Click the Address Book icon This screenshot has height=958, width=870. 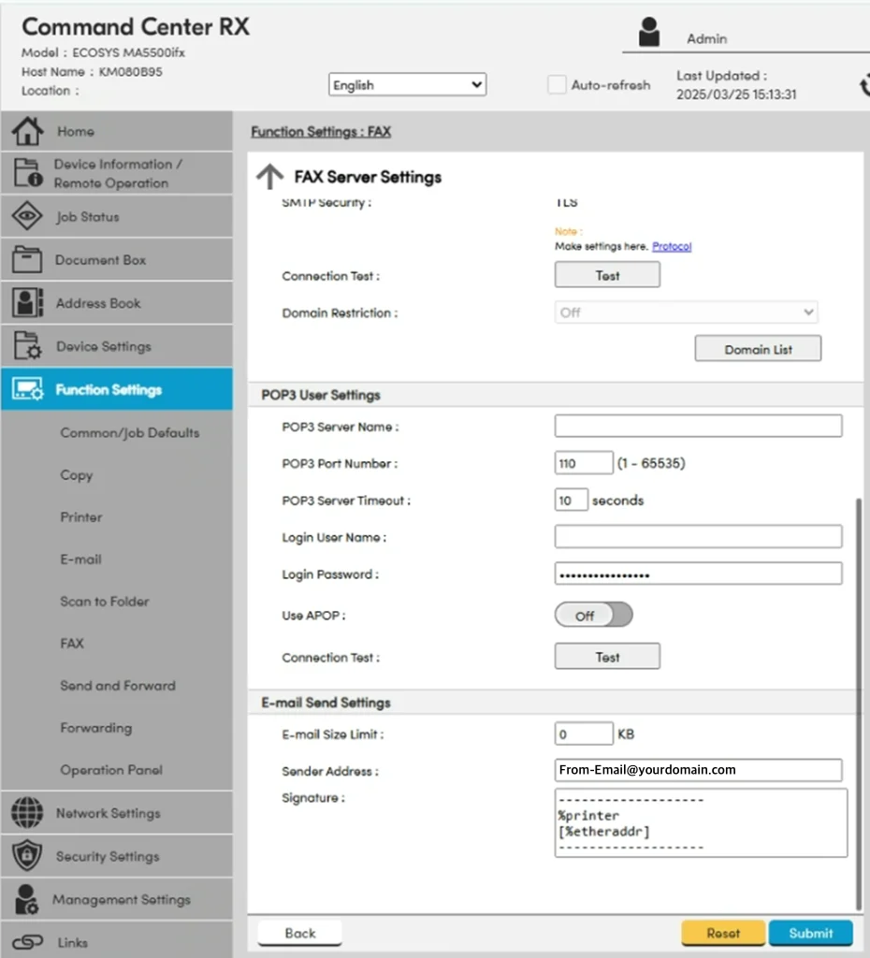pyautogui.click(x=27, y=303)
